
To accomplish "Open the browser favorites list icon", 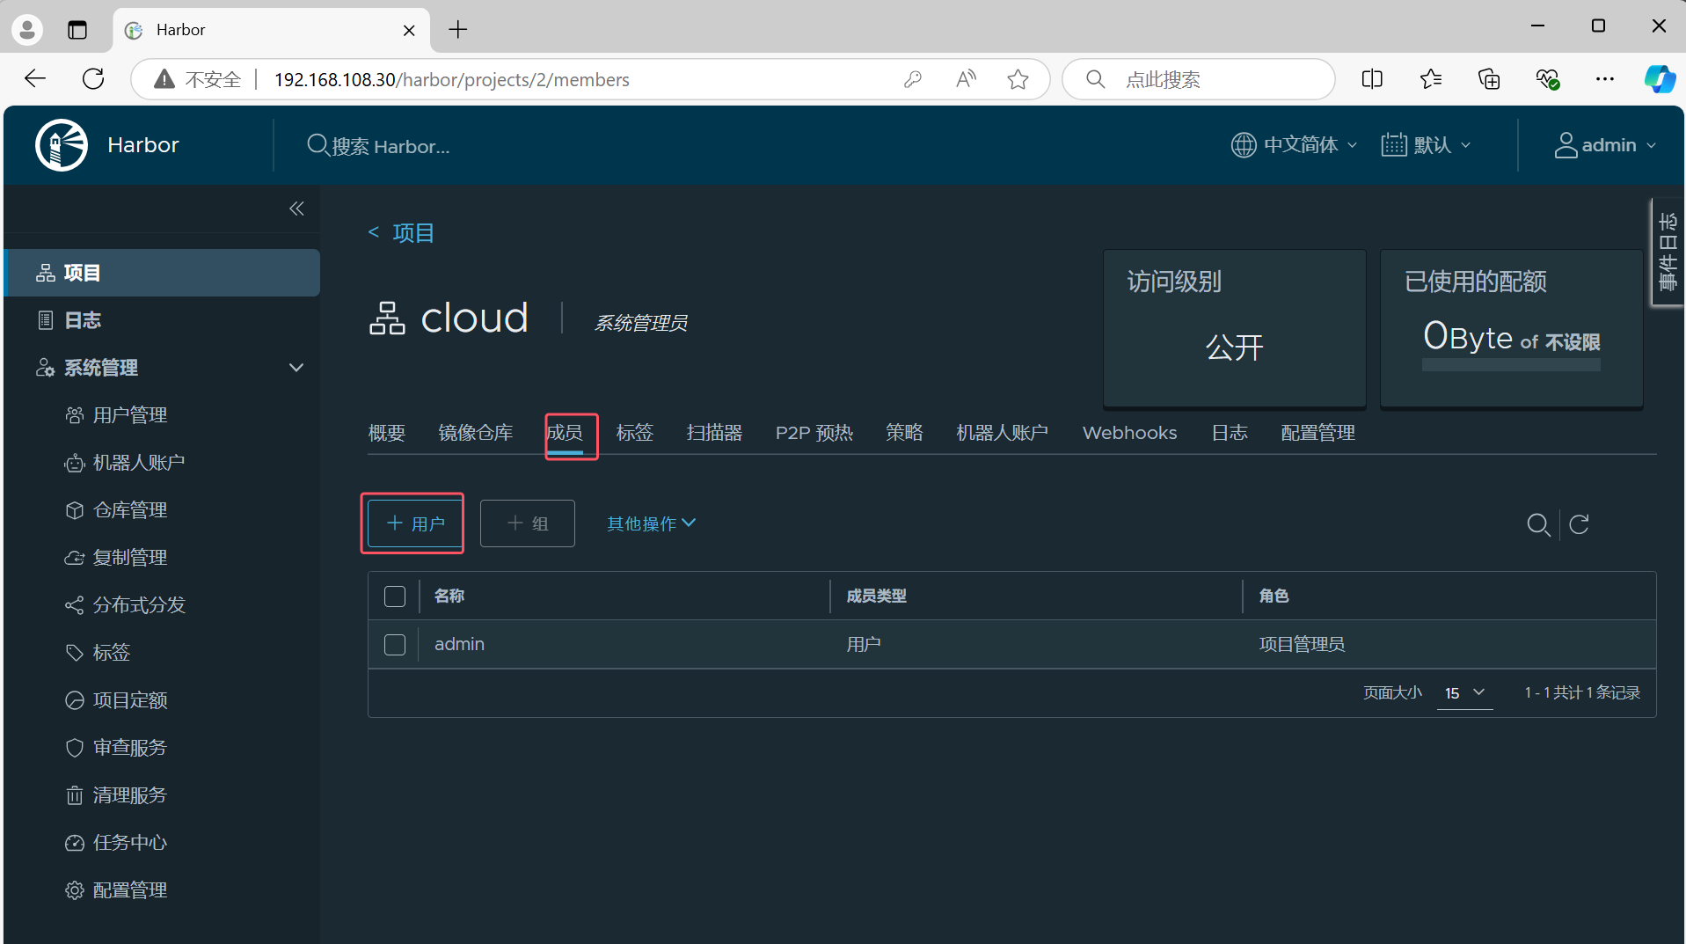I will pyautogui.click(x=1431, y=79).
